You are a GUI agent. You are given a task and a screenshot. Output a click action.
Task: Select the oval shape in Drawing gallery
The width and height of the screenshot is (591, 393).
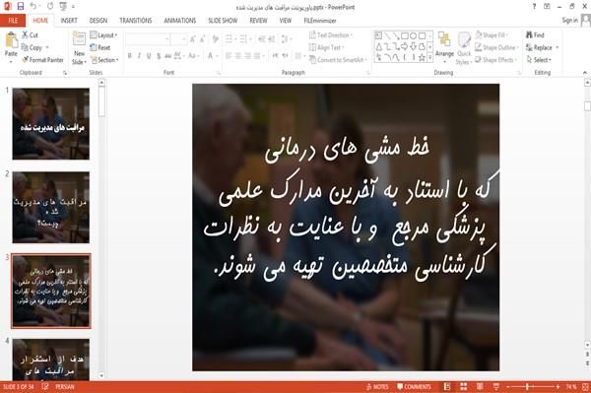[413, 35]
